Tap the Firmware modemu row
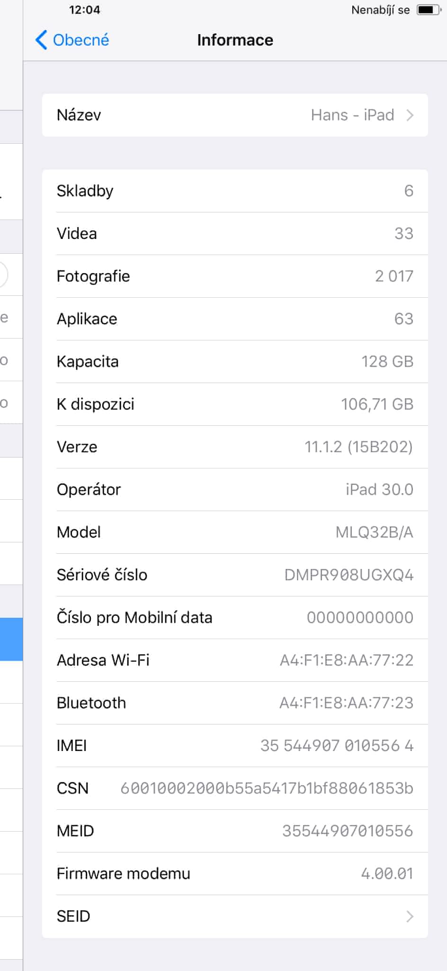 coord(235,874)
